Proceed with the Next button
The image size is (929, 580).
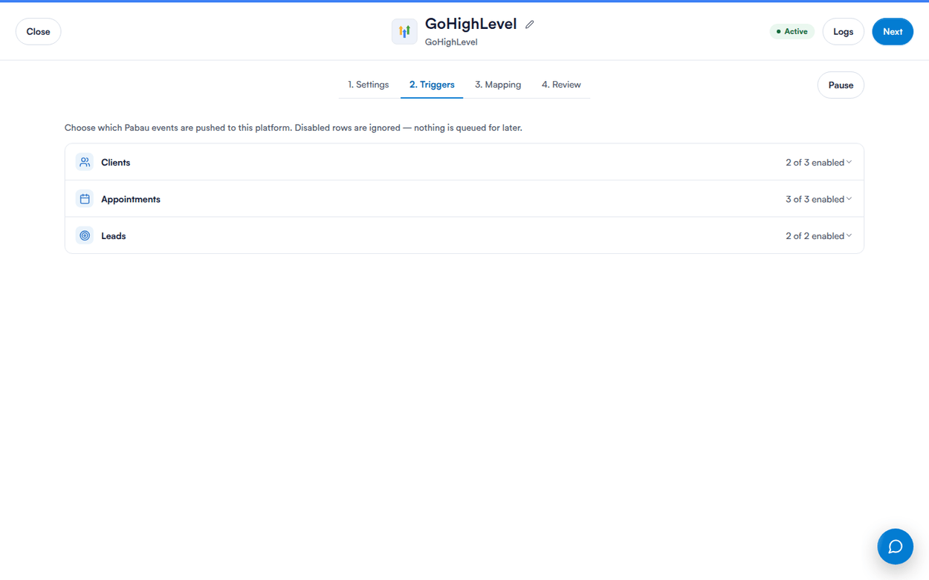(893, 32)
